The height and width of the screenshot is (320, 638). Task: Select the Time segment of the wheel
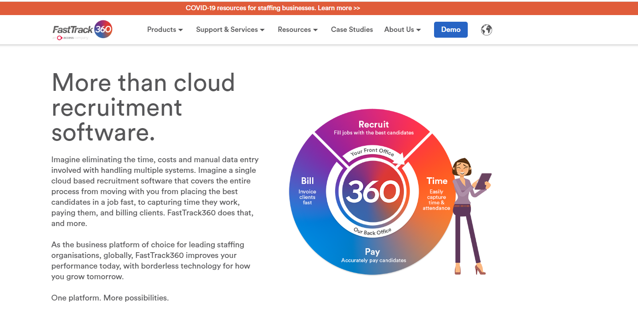point(437,193)
